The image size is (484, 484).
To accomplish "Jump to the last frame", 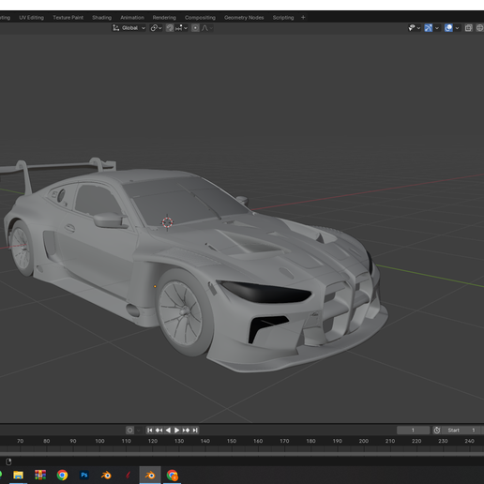I will pos(195,431).
